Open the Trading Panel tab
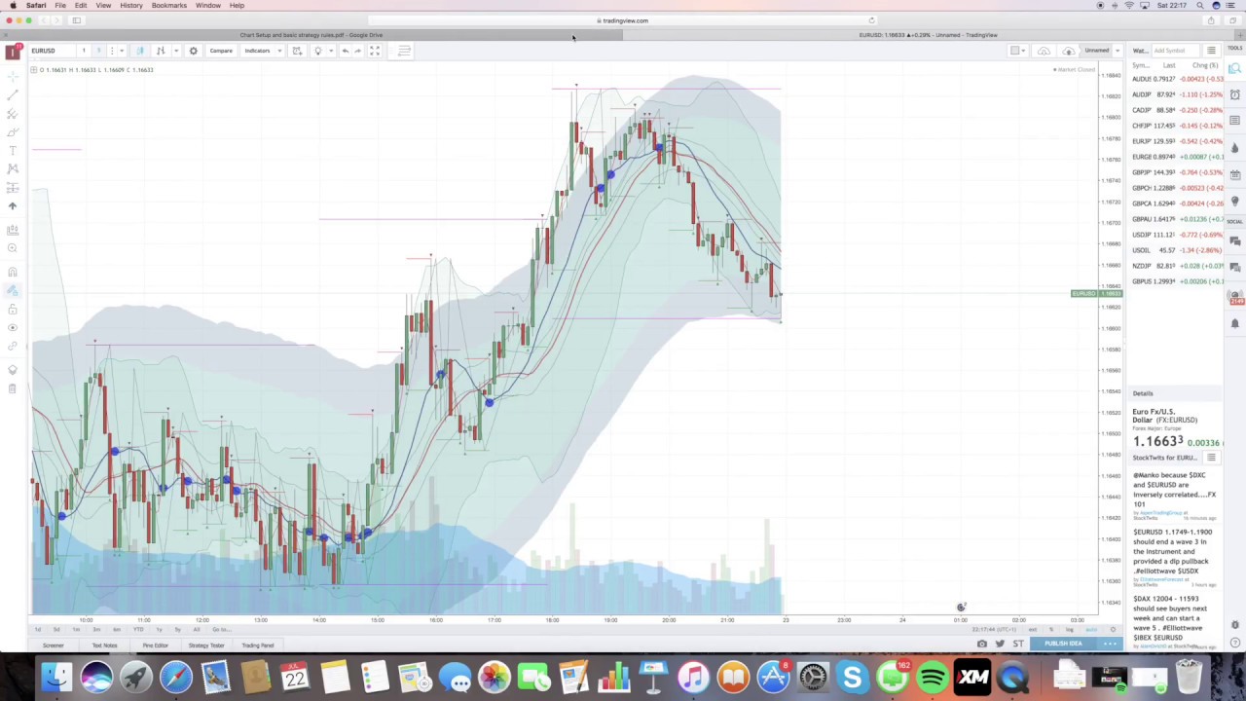 click(x=257, y=646)
